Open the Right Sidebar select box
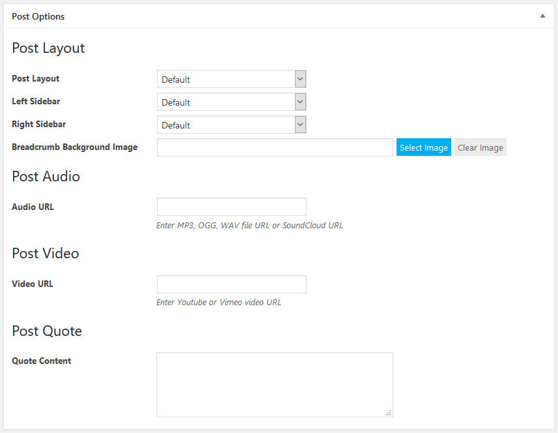Image resolution: width=558 pixels, height=433 pixels. click(231, 125)
